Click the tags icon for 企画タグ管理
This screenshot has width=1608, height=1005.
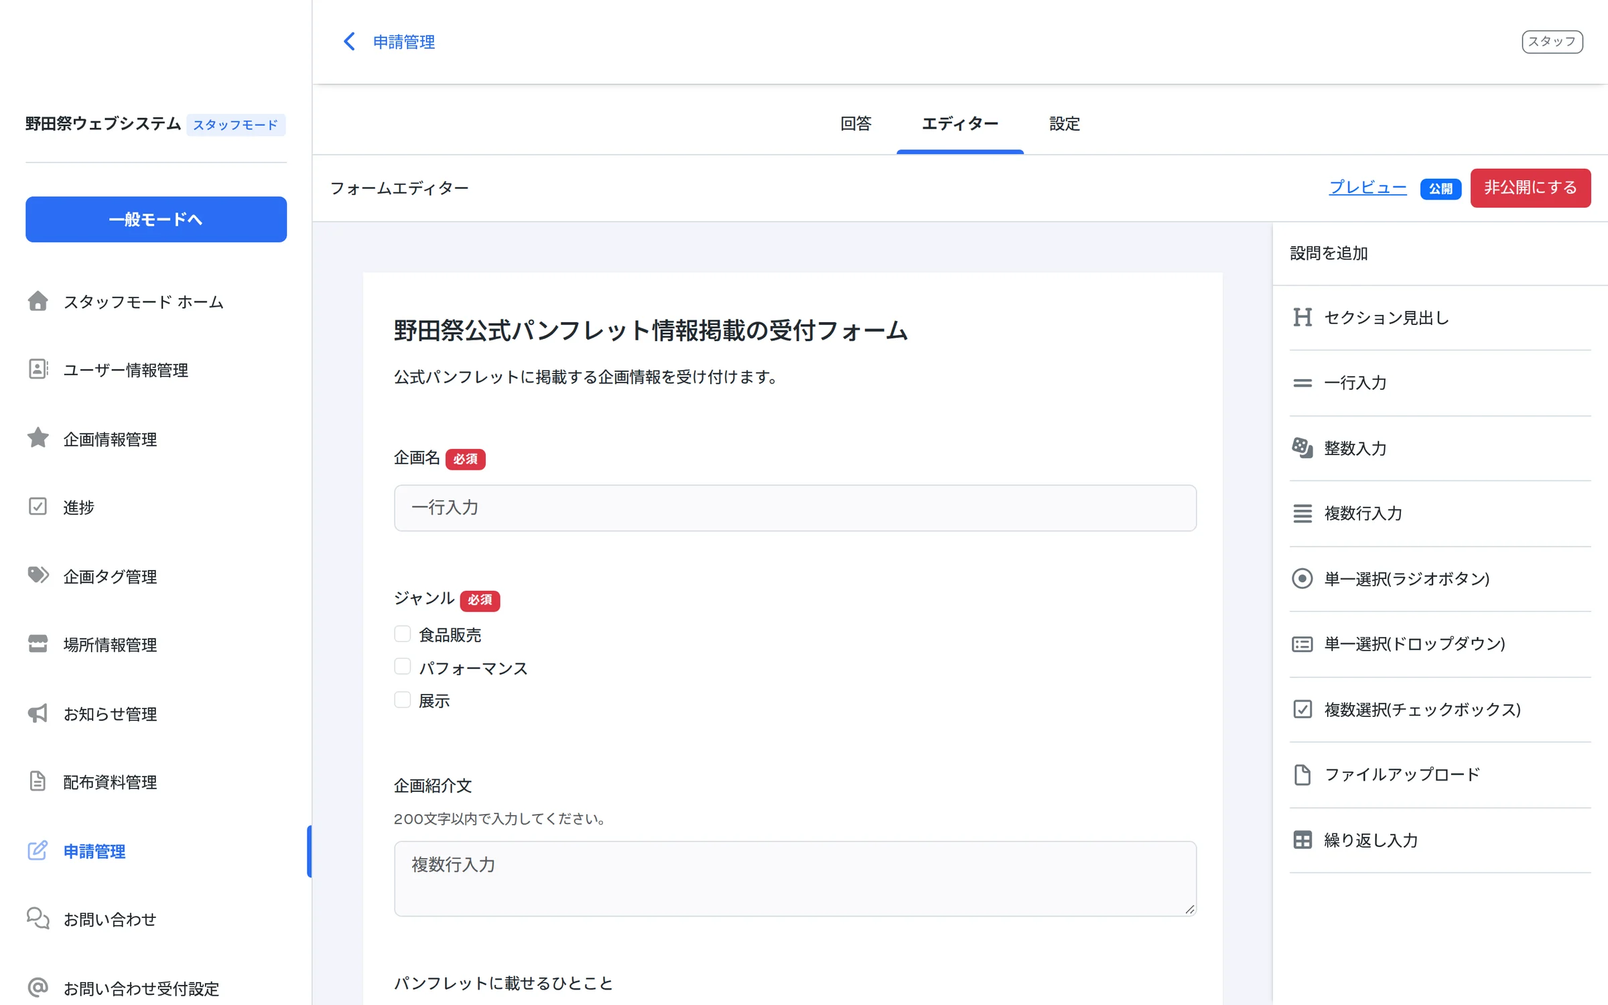coord(38,576)
